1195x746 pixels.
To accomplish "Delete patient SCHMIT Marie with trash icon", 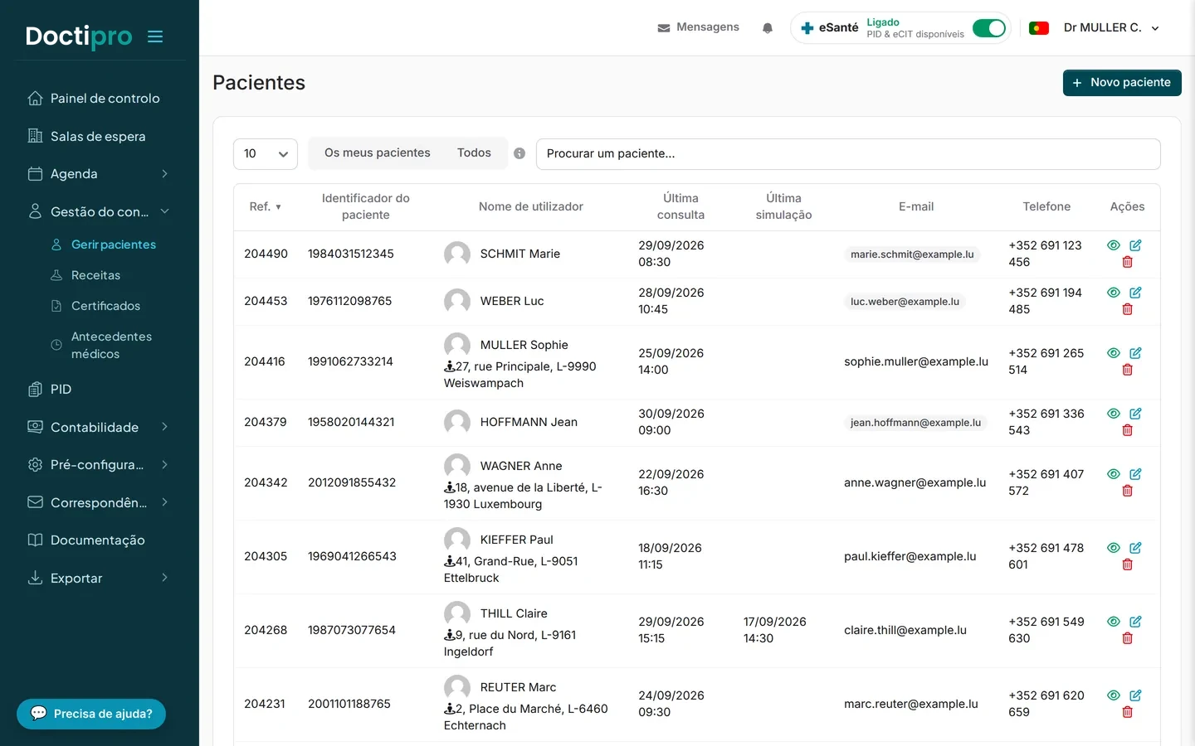I will (x=1127, y=262).
